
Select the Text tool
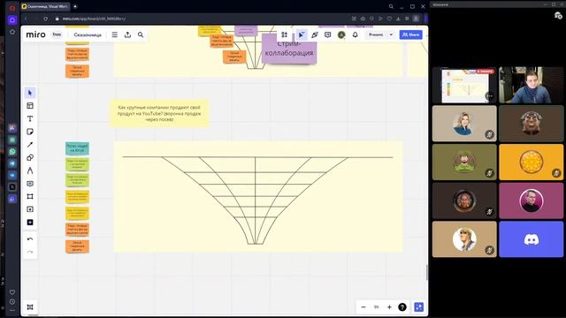coord(30,118)
